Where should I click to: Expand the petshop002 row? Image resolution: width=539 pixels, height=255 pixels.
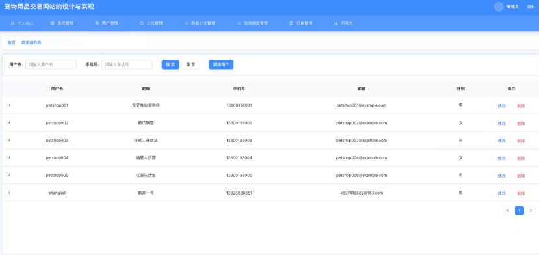point(9,123)
